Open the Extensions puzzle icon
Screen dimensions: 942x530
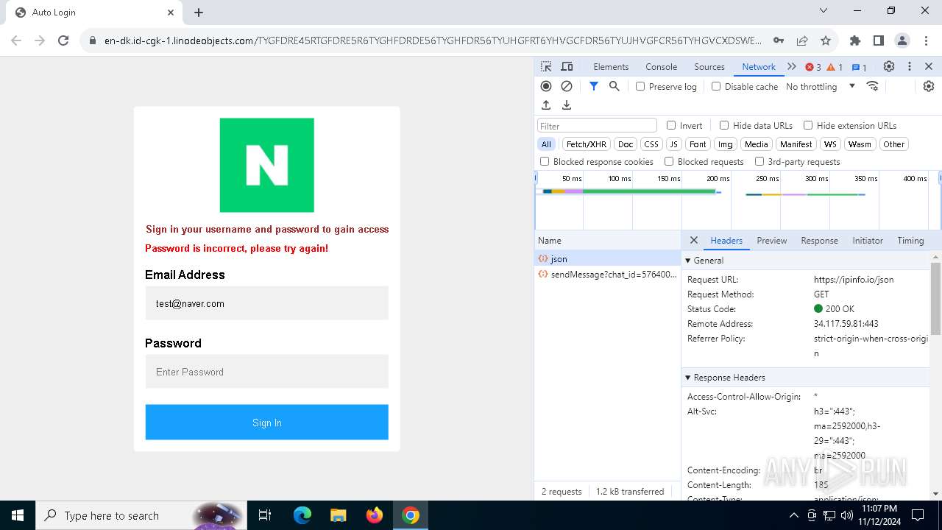click(855, 40)
